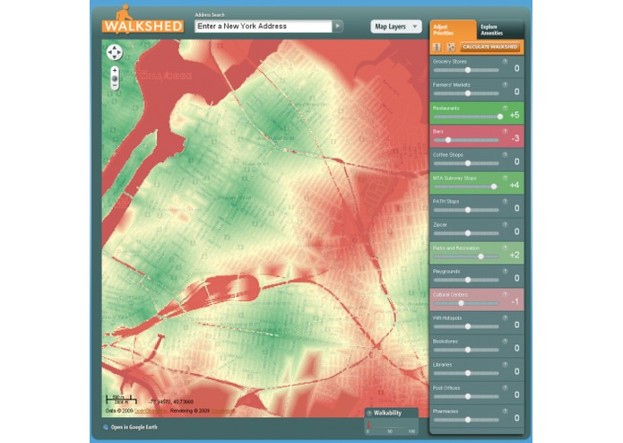Click the Cultural Centers -1 value
Viewport: 623px width, 443px height.
tap(515, 302)
